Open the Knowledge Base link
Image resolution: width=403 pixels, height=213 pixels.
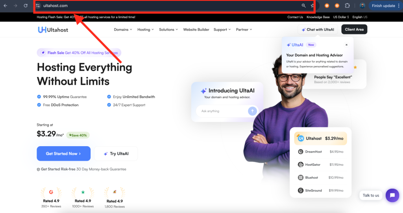(x=318, y=17)
